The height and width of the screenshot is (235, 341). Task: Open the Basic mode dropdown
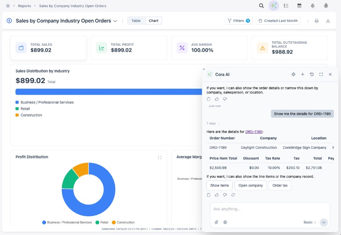[310, 222]
